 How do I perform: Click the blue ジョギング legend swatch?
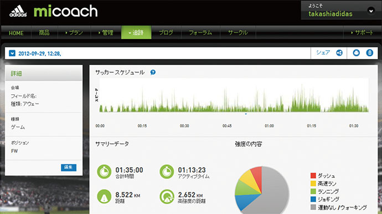pos(313,199)
